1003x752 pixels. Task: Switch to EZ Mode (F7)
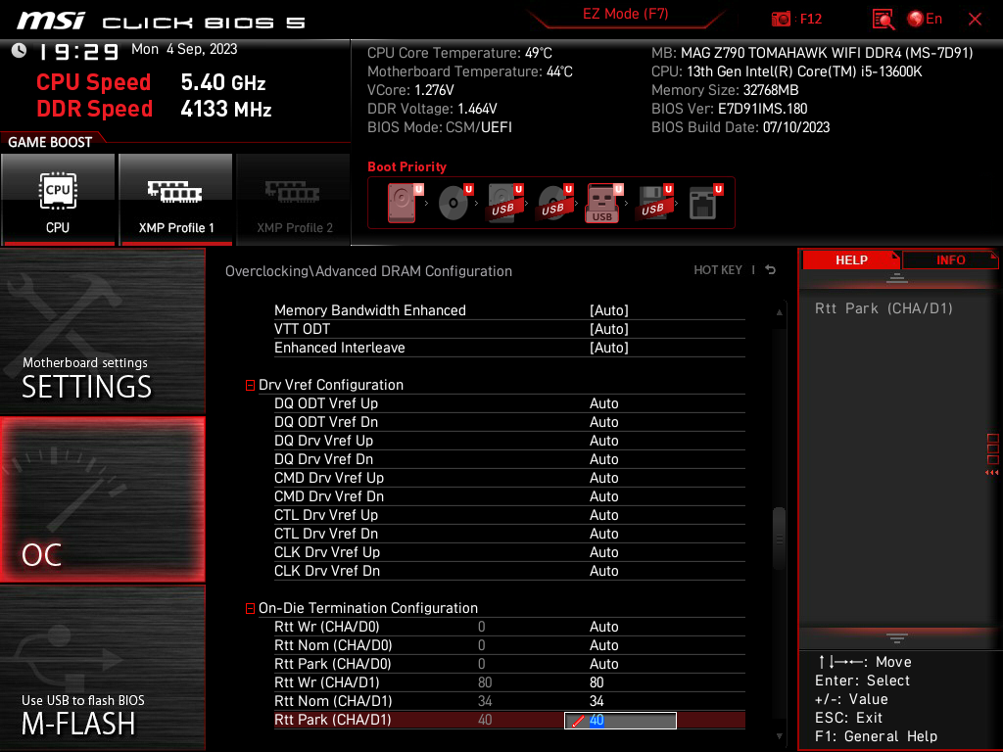pos(626,14)
